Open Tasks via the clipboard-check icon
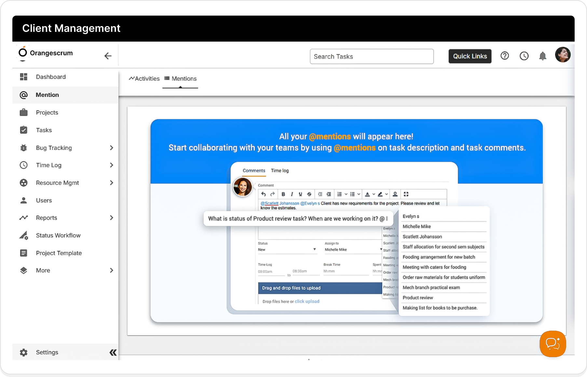 coord(23,130)
